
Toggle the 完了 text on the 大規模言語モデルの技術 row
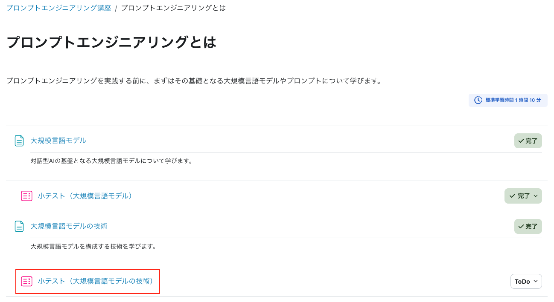[x=531, y=227]
